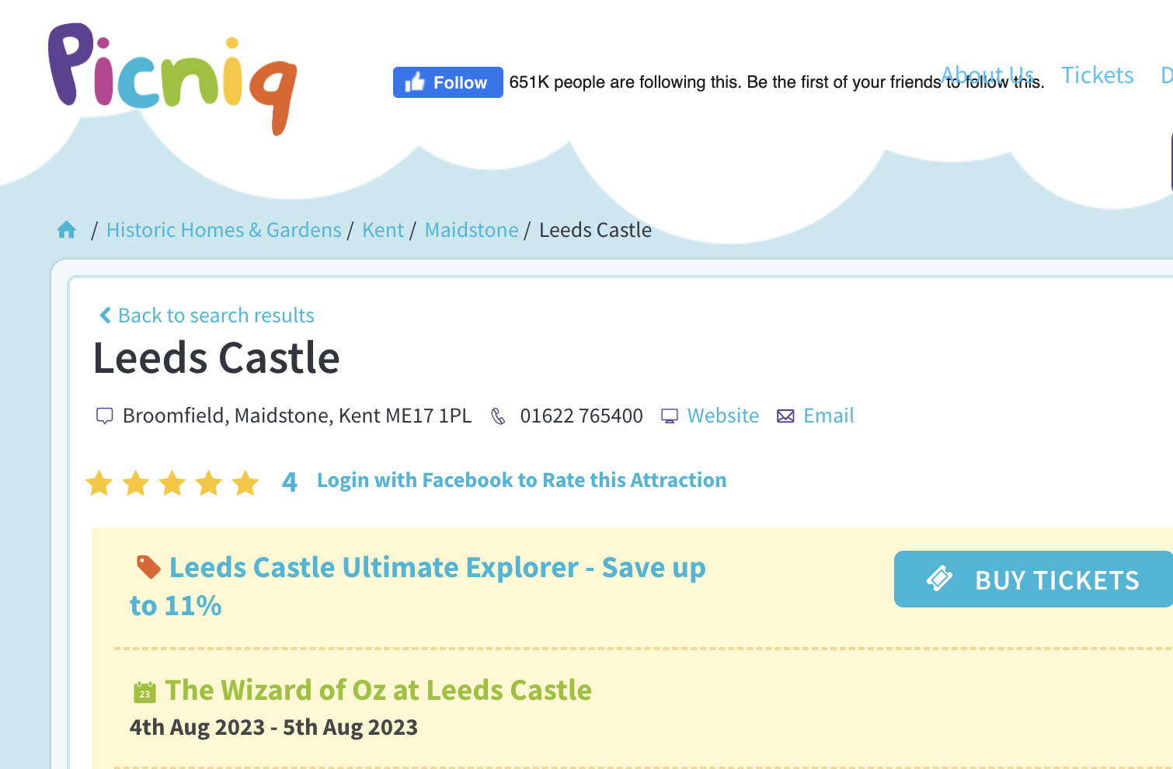The image size is (1173, 769).
Task: Click the address pin icon
Action: pyautogui.click(x=104, y=416)
